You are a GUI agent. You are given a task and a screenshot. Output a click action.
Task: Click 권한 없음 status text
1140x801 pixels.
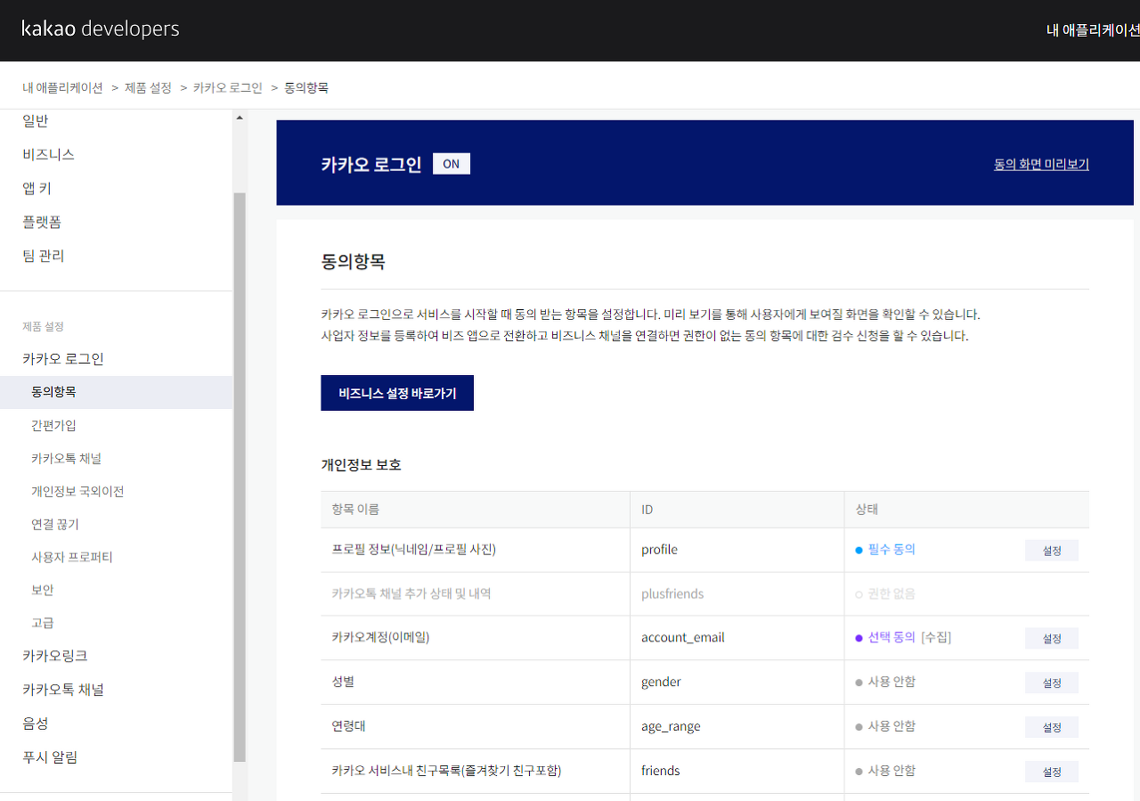892,593
